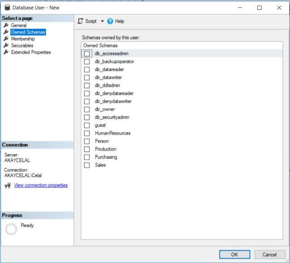The image size is (290, 263).
Task: Open the Script dropdown arrow
Action: (x=102, y=21)
